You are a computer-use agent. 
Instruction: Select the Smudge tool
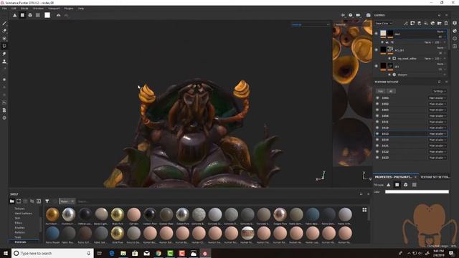click(4, 54)
